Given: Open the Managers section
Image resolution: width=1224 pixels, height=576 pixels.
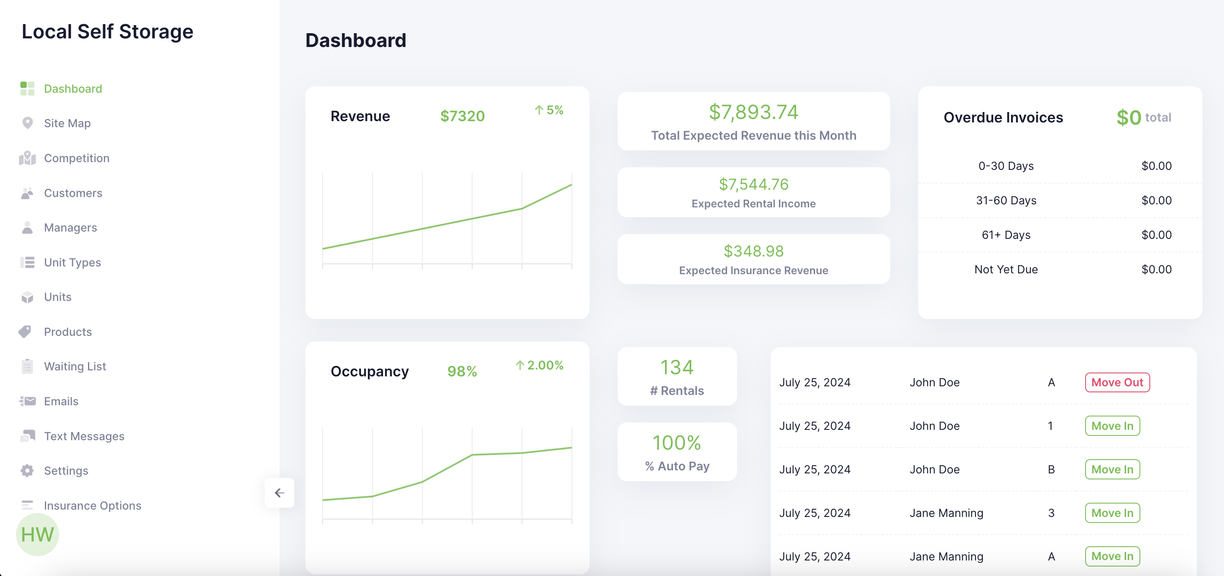Looking at the screenshot, I should coord(70,228).
